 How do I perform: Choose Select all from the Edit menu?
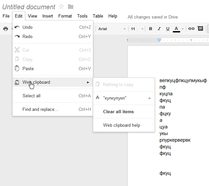32,96
